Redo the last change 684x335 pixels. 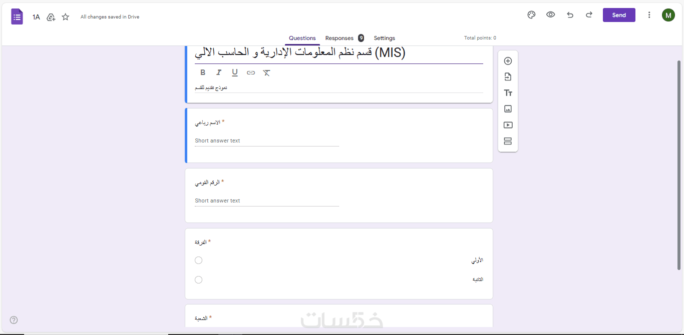point(589,15)
